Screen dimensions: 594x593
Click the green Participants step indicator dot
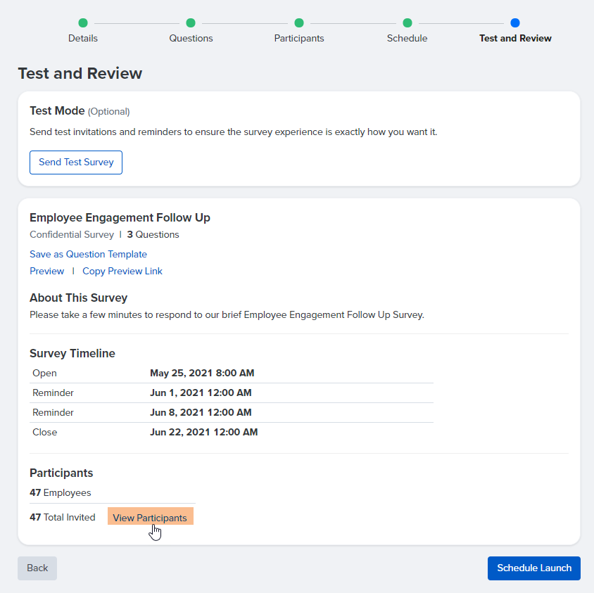click(299, 23)
